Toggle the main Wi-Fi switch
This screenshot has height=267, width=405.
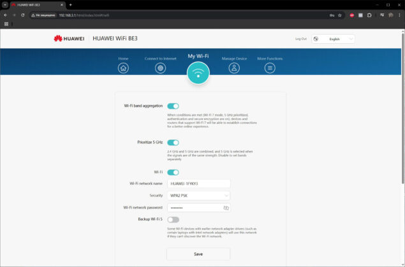pyautogui.click(x=173, y=172)
